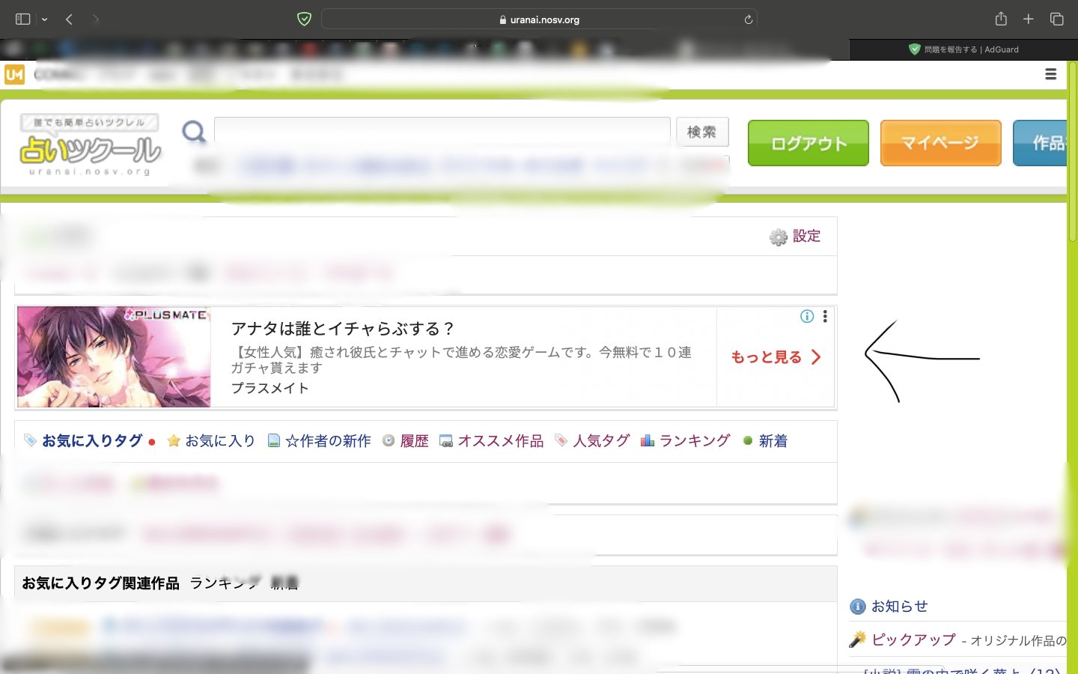Open the three-dot menu on the ad banner
The height and width of the screenshot is (674, 1078).
tap(824, 316)
